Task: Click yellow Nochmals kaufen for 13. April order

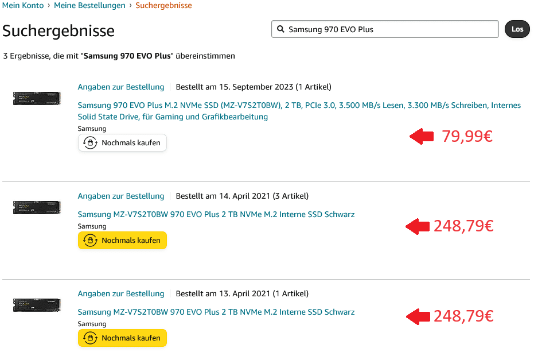Action: [x=122, y=338]
